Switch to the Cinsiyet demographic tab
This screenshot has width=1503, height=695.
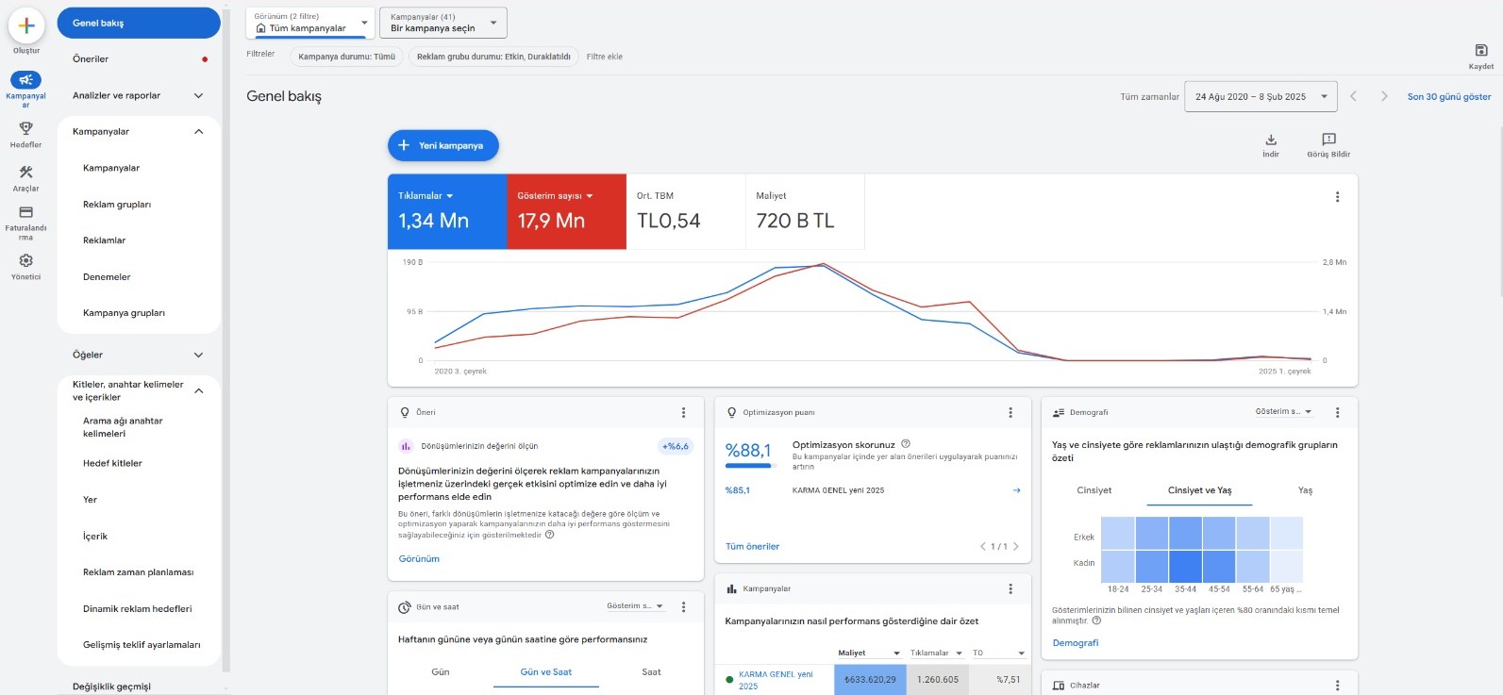(x=1094, y=490)
